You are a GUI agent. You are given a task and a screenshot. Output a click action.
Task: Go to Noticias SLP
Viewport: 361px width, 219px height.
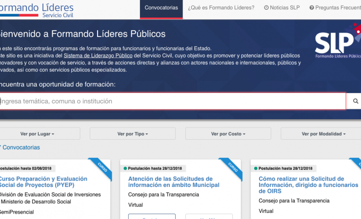(x=282, y=8)
